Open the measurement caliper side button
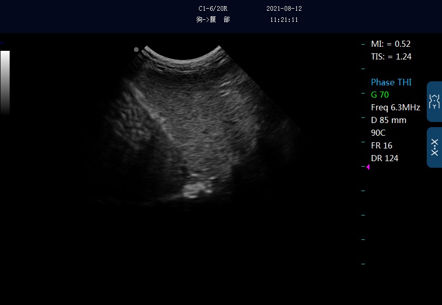Image resolution: width=442 pixels, height=305 pixels. coord(434,147)
